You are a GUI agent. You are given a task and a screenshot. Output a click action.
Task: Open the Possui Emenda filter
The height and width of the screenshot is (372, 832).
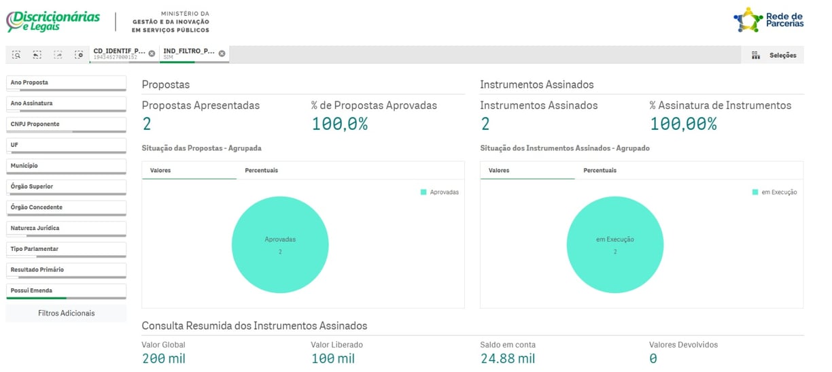pos(66,291)
